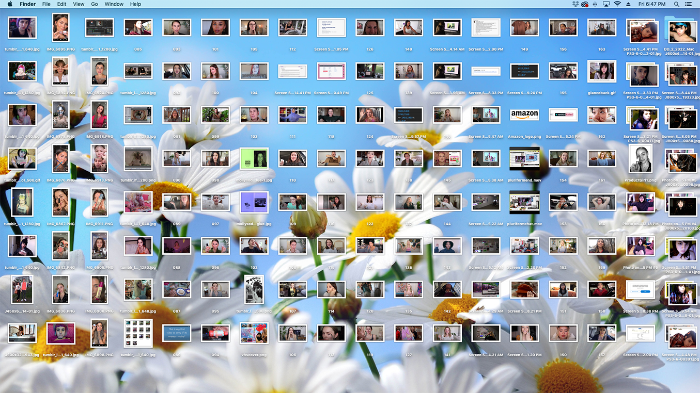Select pluriformend.mov movie file
The height and width of the screenshot is (393, 700).
pyautogui.click(x=524, y=158)
